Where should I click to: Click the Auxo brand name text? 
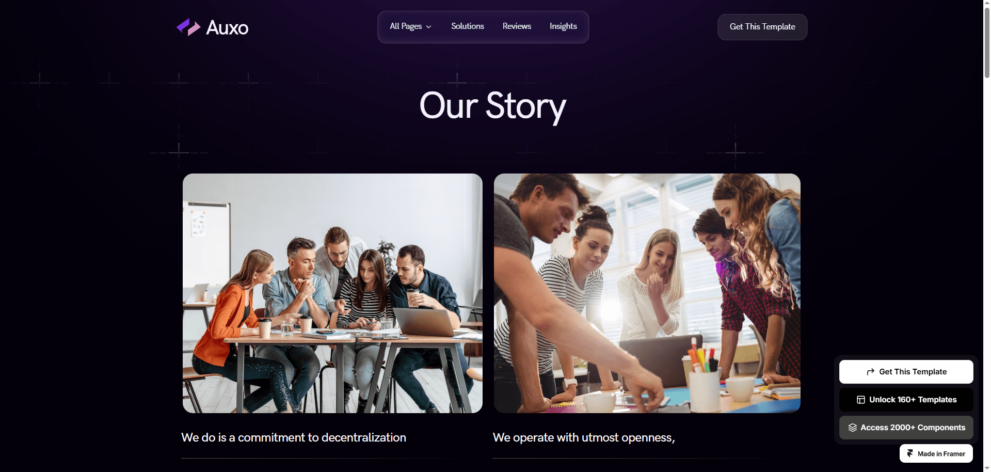227,27
